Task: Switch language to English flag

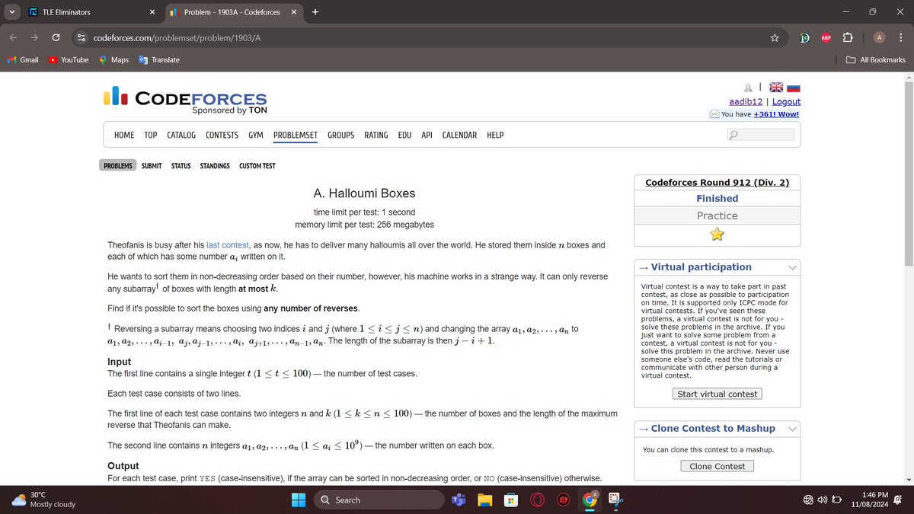Action: 776,87
